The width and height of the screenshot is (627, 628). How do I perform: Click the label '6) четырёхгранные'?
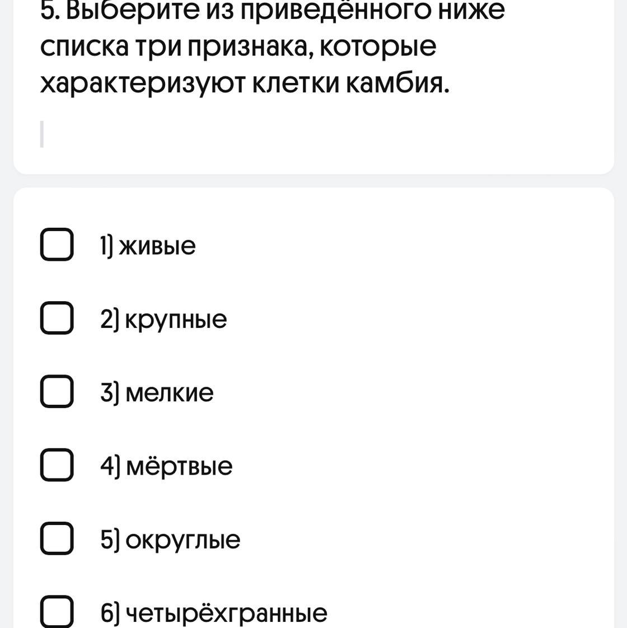213,613
